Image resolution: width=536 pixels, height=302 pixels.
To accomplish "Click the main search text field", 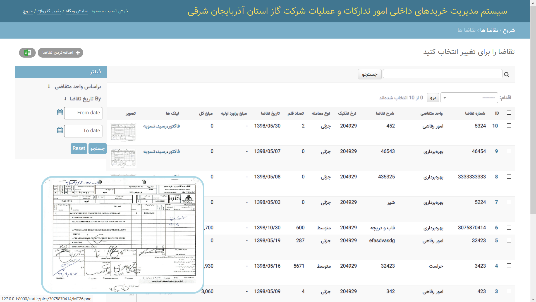I will point(442,74).
